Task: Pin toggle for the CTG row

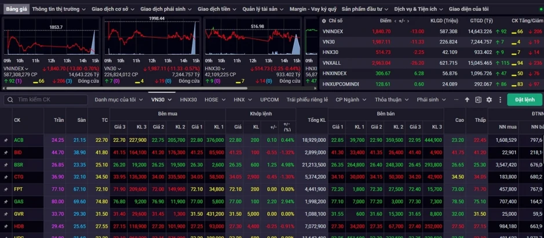Action: pyautogui.click(x=6, y=177)
